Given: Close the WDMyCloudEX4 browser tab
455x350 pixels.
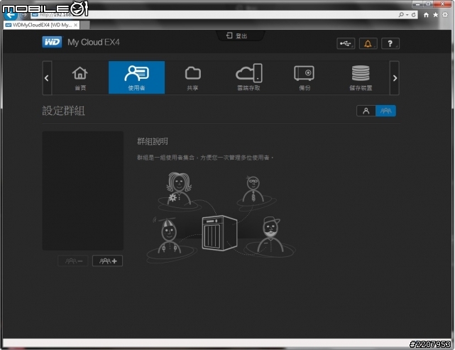Looking at the screenshot, I should (x=75, y=25).
